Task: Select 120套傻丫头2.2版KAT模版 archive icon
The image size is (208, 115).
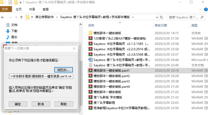Action: pos(90,38)
